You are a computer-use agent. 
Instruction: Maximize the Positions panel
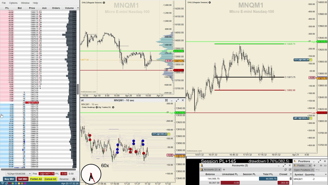tap(319, 161)
